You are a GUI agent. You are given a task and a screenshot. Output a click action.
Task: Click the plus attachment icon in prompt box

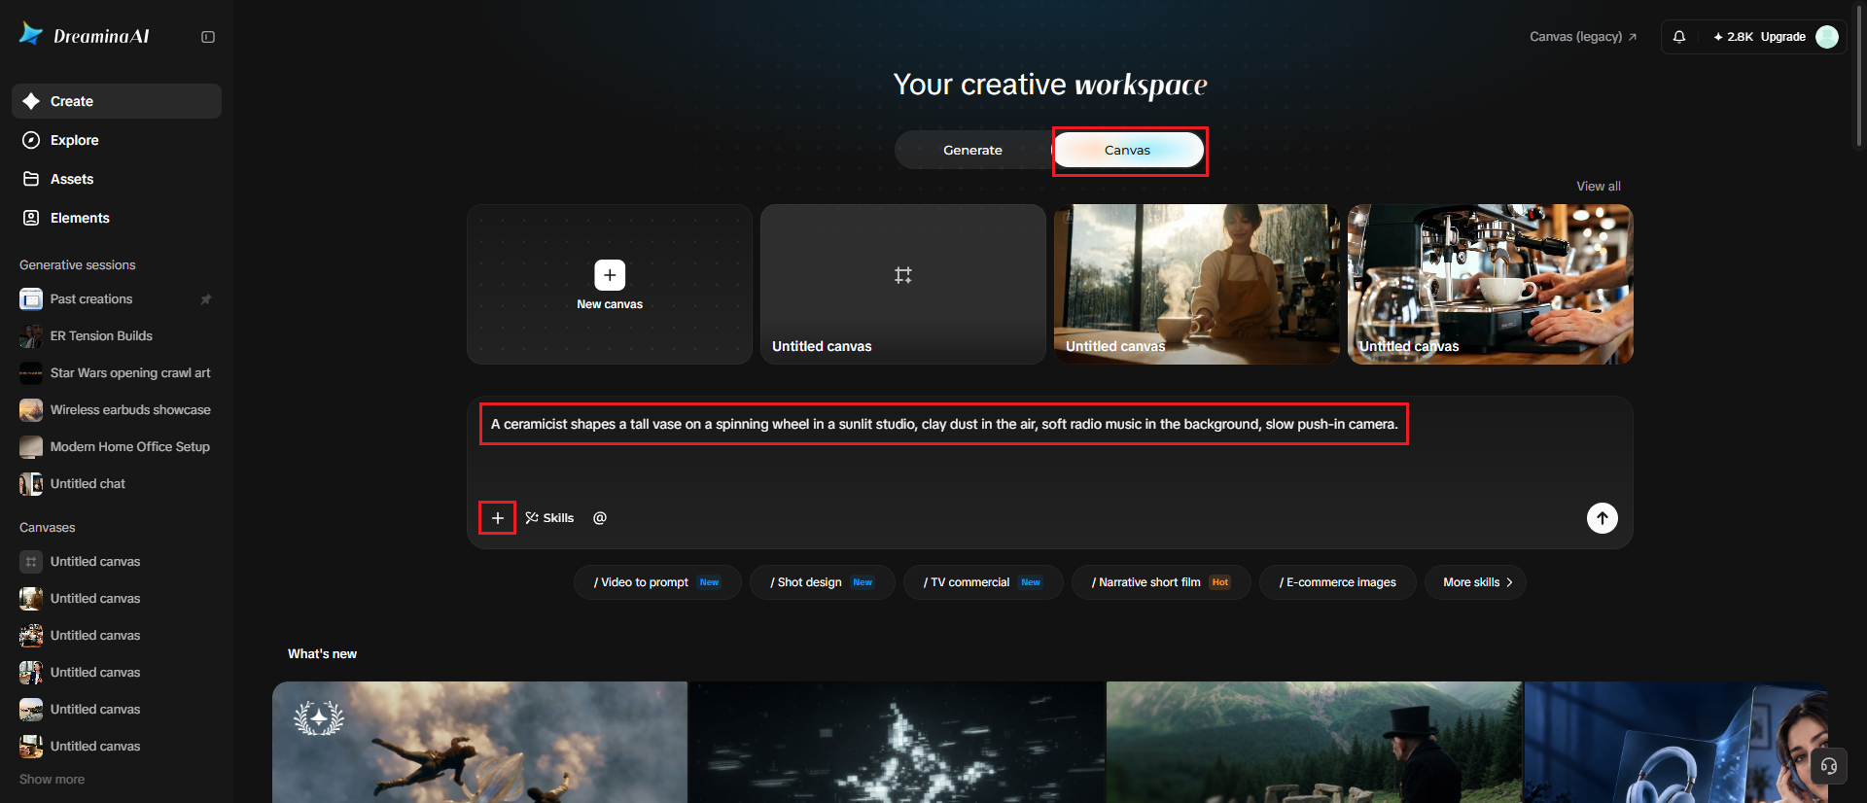coord(497,518)
